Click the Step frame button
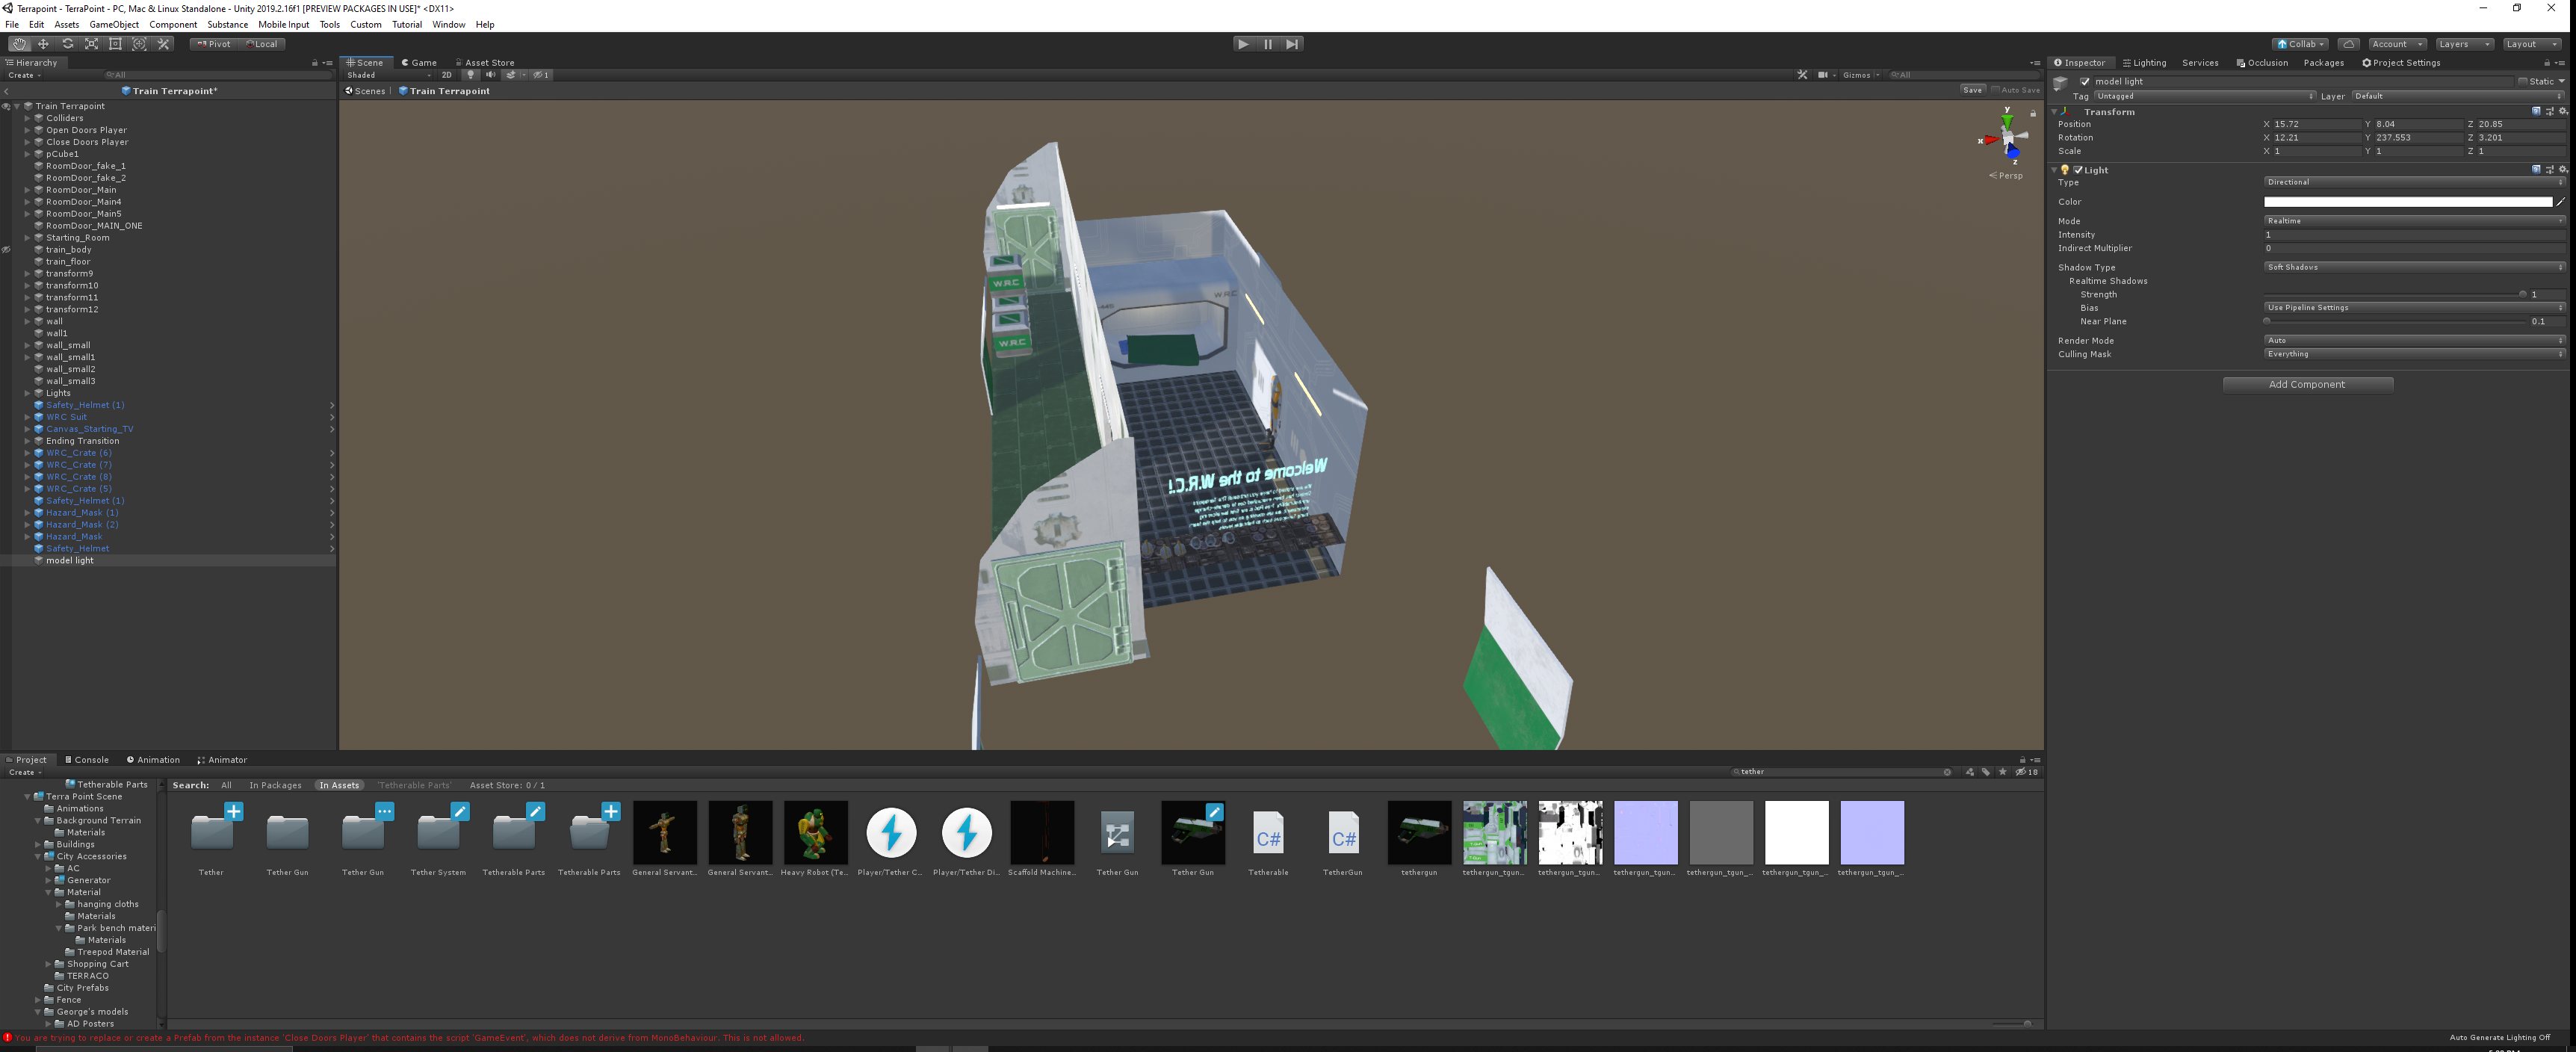This screenshot has width=2576, height=1052. pyautogui.click(x=1292, y=44)
